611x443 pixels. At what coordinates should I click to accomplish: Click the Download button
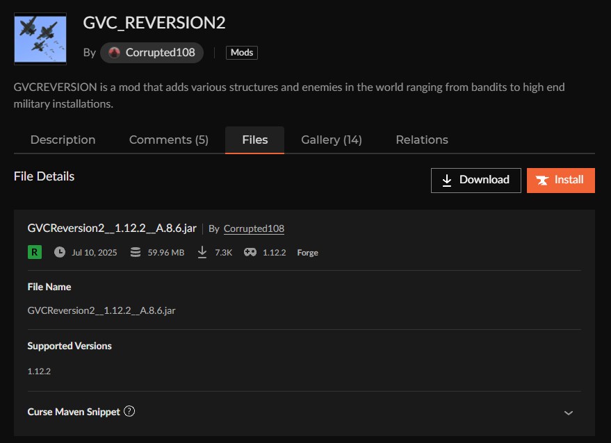[x=475, y=180]
